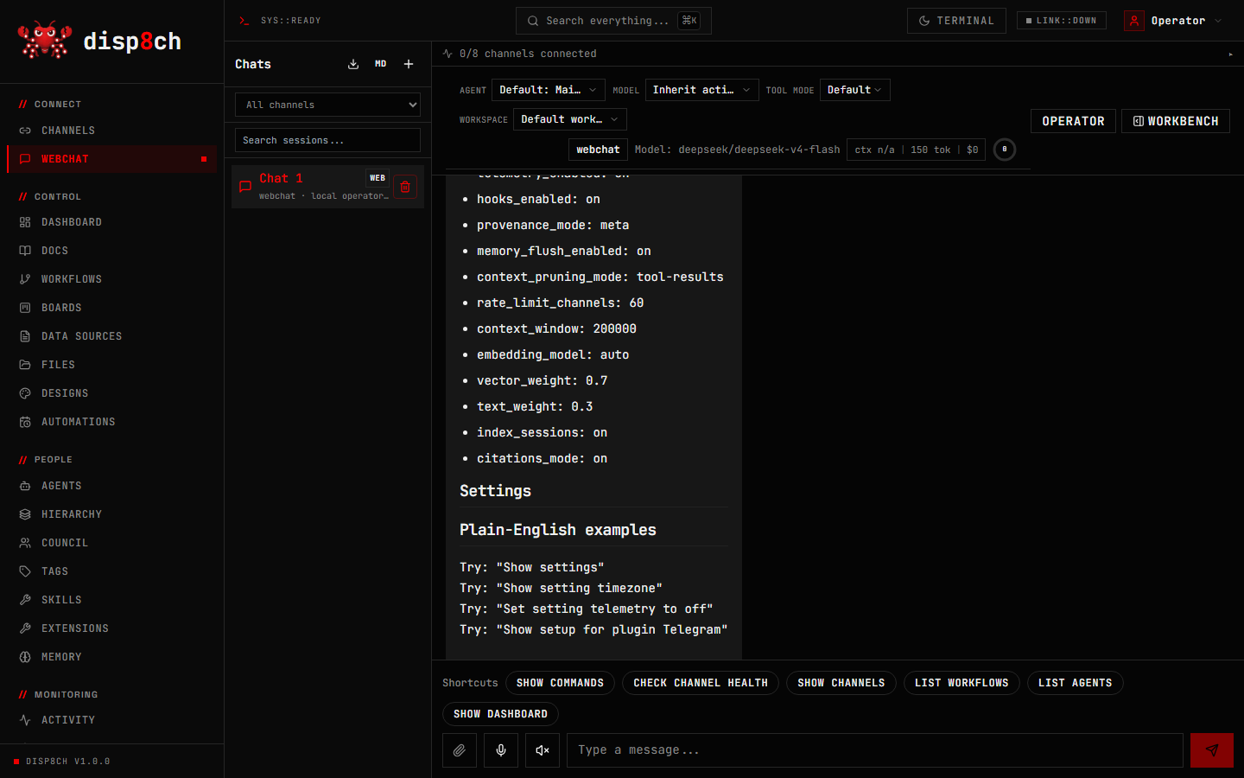Click the Settings heading in chat
Image resolution: width=1244 pixels, height=778 pixels.
click(495, 491)
